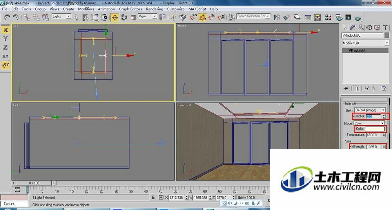Image resolution: width=392 pixels, height=210 pixels.
Task: Activate Select and Move tool
Action: pyautogui.click(x=115, y=17)
